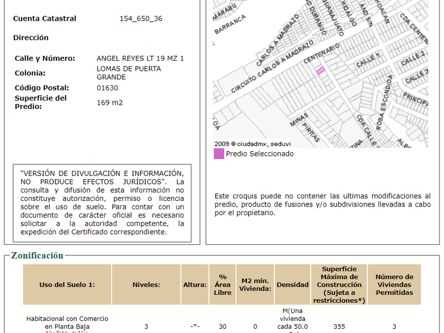Screen dimensions: 444x333
Task: Click the pink 'Predio Seleccionado' legend swatch
Action: tap(219, 154)
